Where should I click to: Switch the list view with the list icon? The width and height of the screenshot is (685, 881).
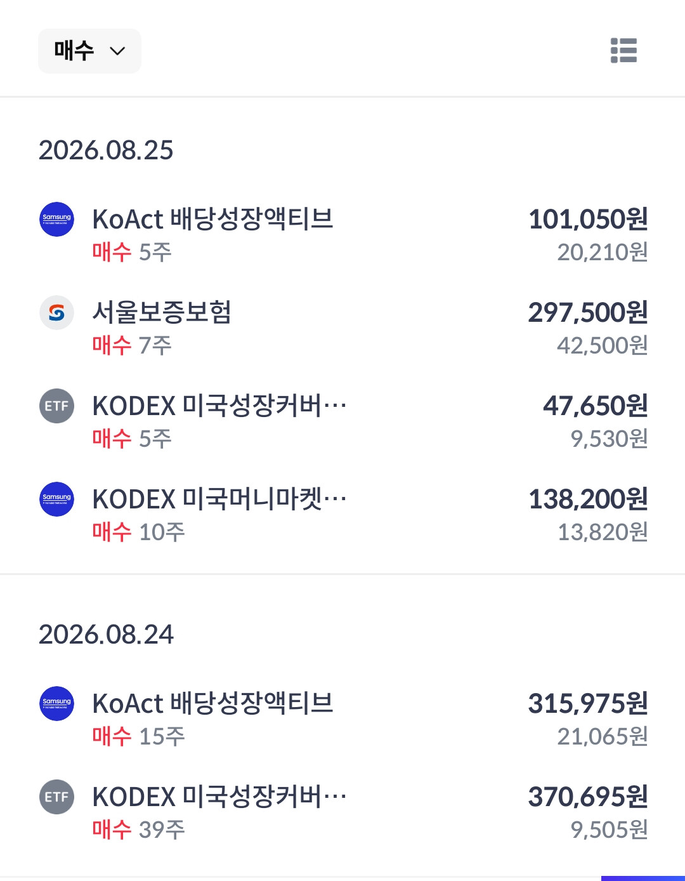click(x=623, y=50)
